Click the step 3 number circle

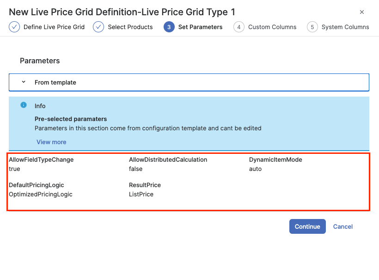(x=169, y=27)
